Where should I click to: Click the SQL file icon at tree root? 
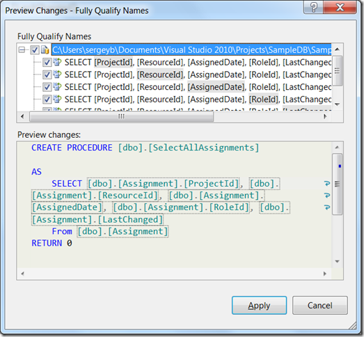pos(45,49)
